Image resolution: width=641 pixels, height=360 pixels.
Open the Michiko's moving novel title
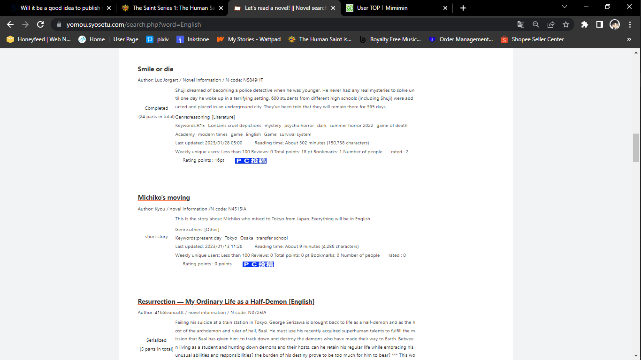coord(164,197)
